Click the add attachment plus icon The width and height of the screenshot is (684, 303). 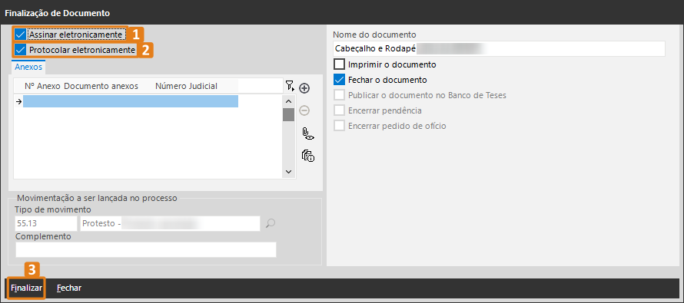click(x=304, y=88)
